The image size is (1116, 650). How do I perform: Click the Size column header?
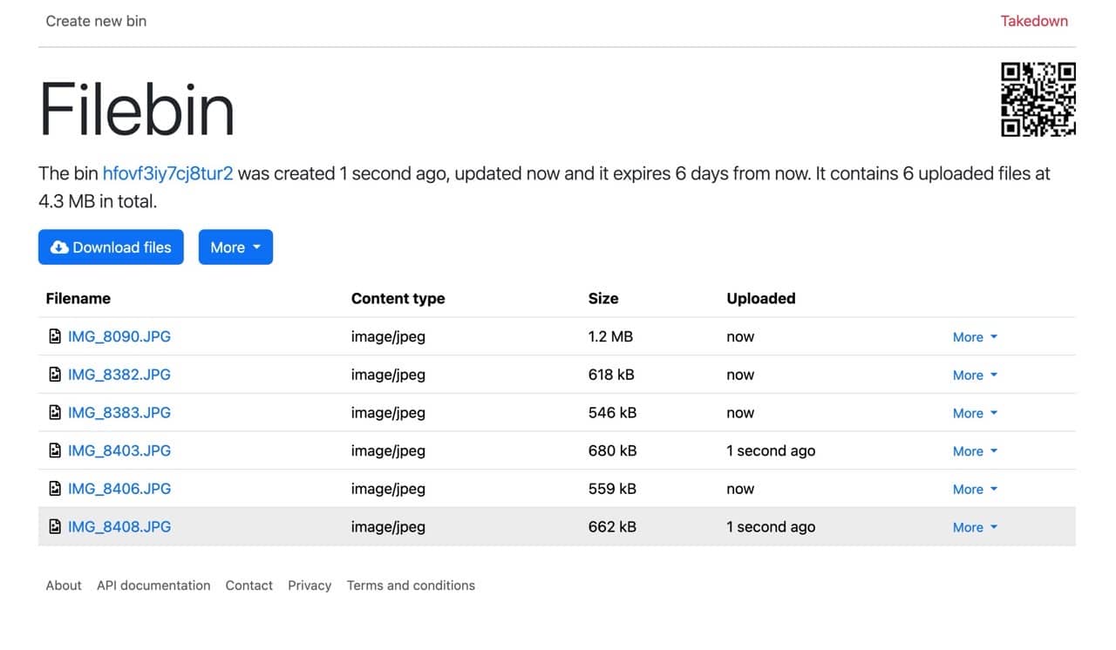coord(603,298)
